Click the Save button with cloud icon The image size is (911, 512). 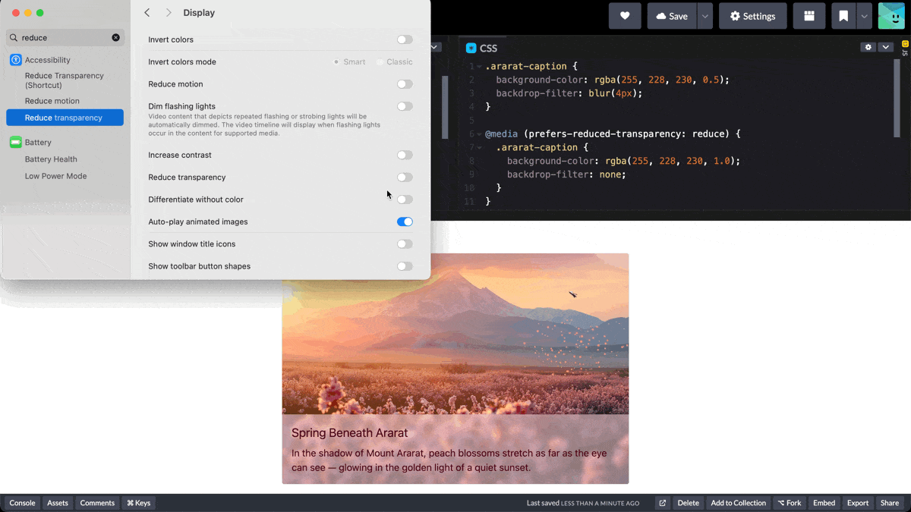(672, 16)
